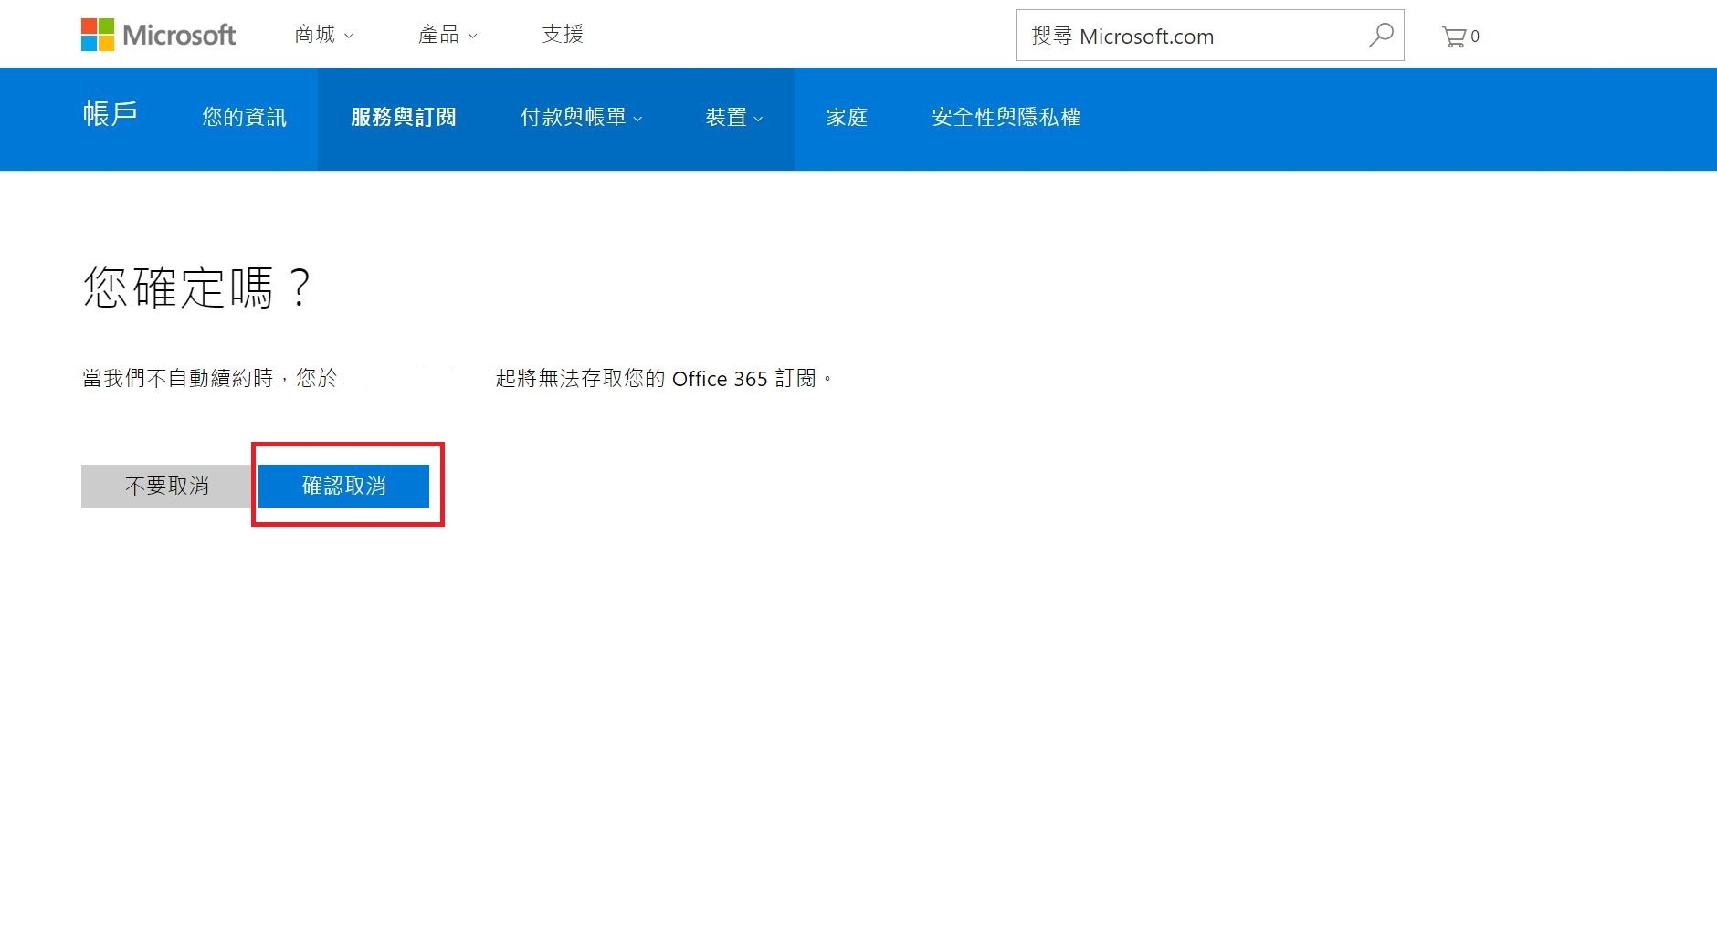1717x942 pixels.
Task: Open the 您的資訊 tab
Action: click(x=244, y=118)
